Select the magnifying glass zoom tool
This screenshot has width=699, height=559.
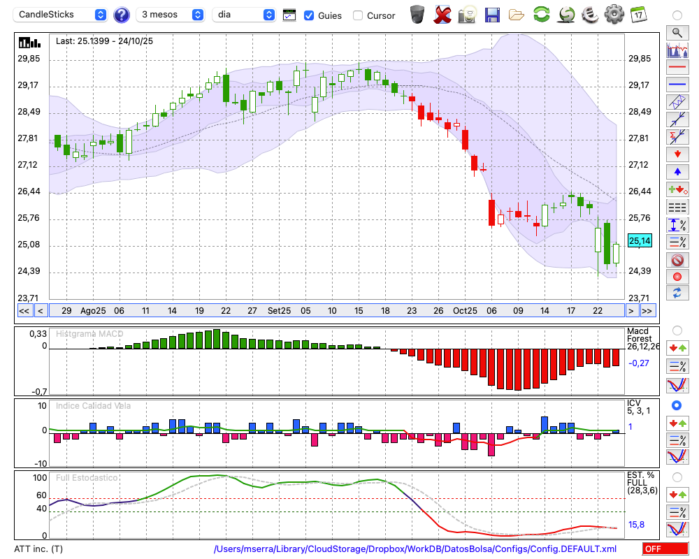point(677,33)
